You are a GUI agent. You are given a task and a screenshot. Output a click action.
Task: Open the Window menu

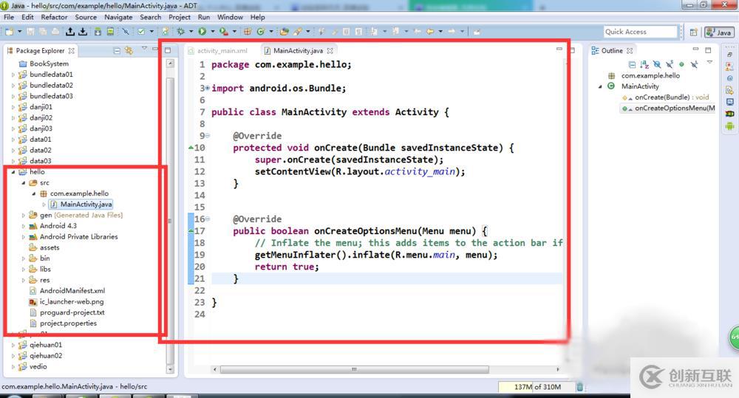click(x=230, y=17)
